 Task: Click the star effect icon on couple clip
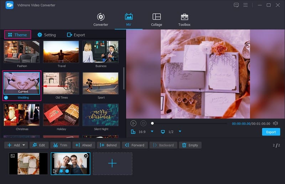coord(61,171)
